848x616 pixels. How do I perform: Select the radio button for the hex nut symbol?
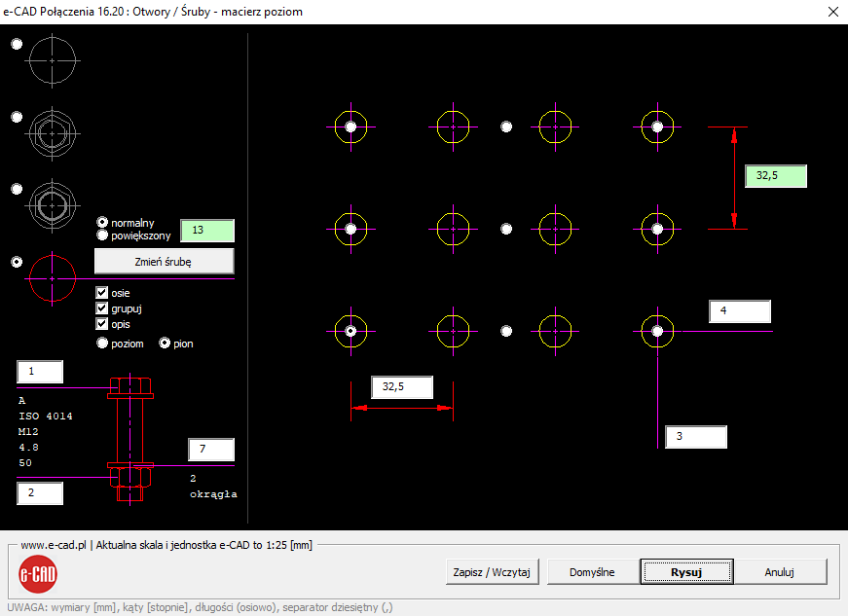(17, 189)
